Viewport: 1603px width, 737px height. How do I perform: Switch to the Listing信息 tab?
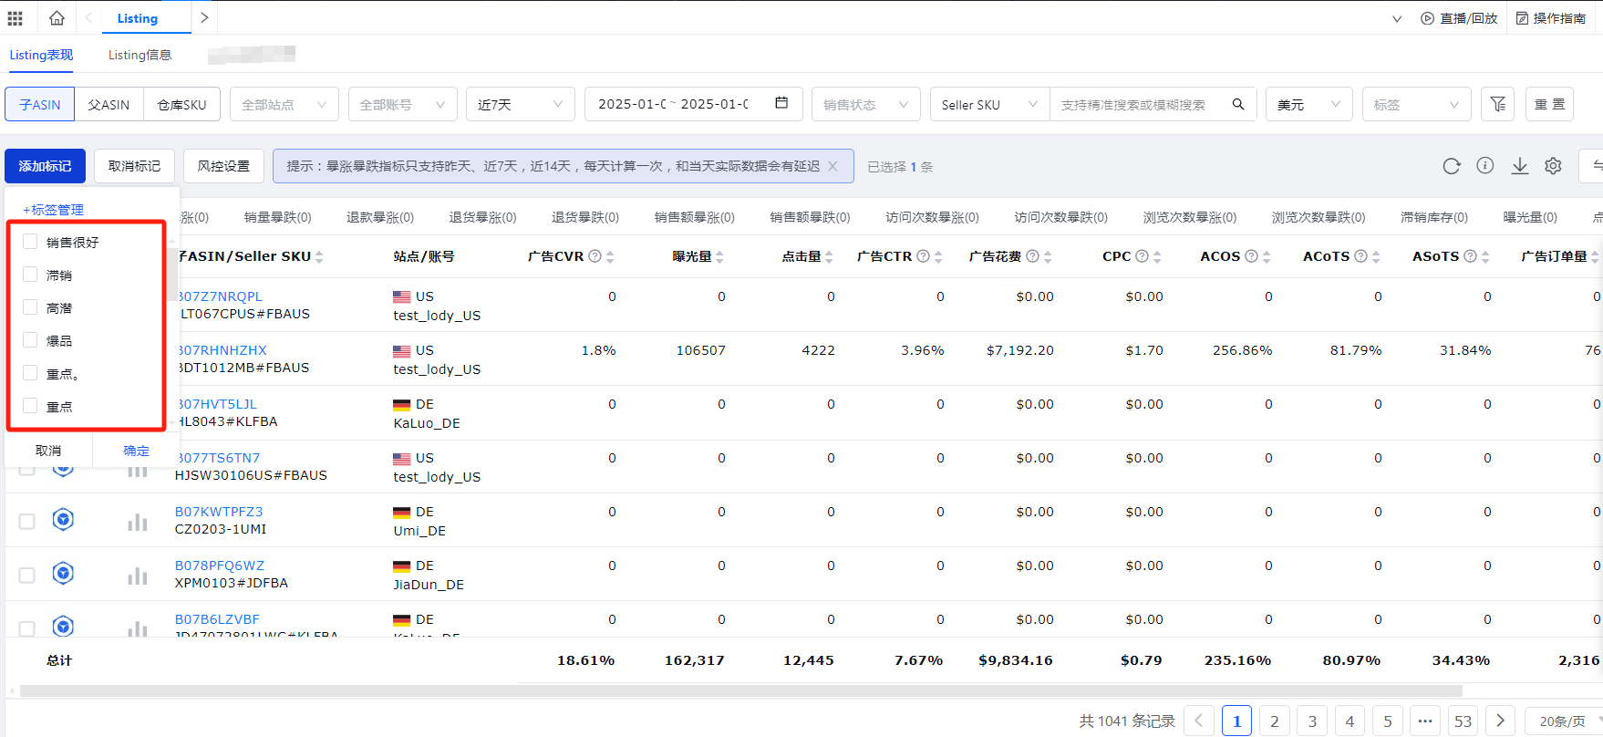140,55
